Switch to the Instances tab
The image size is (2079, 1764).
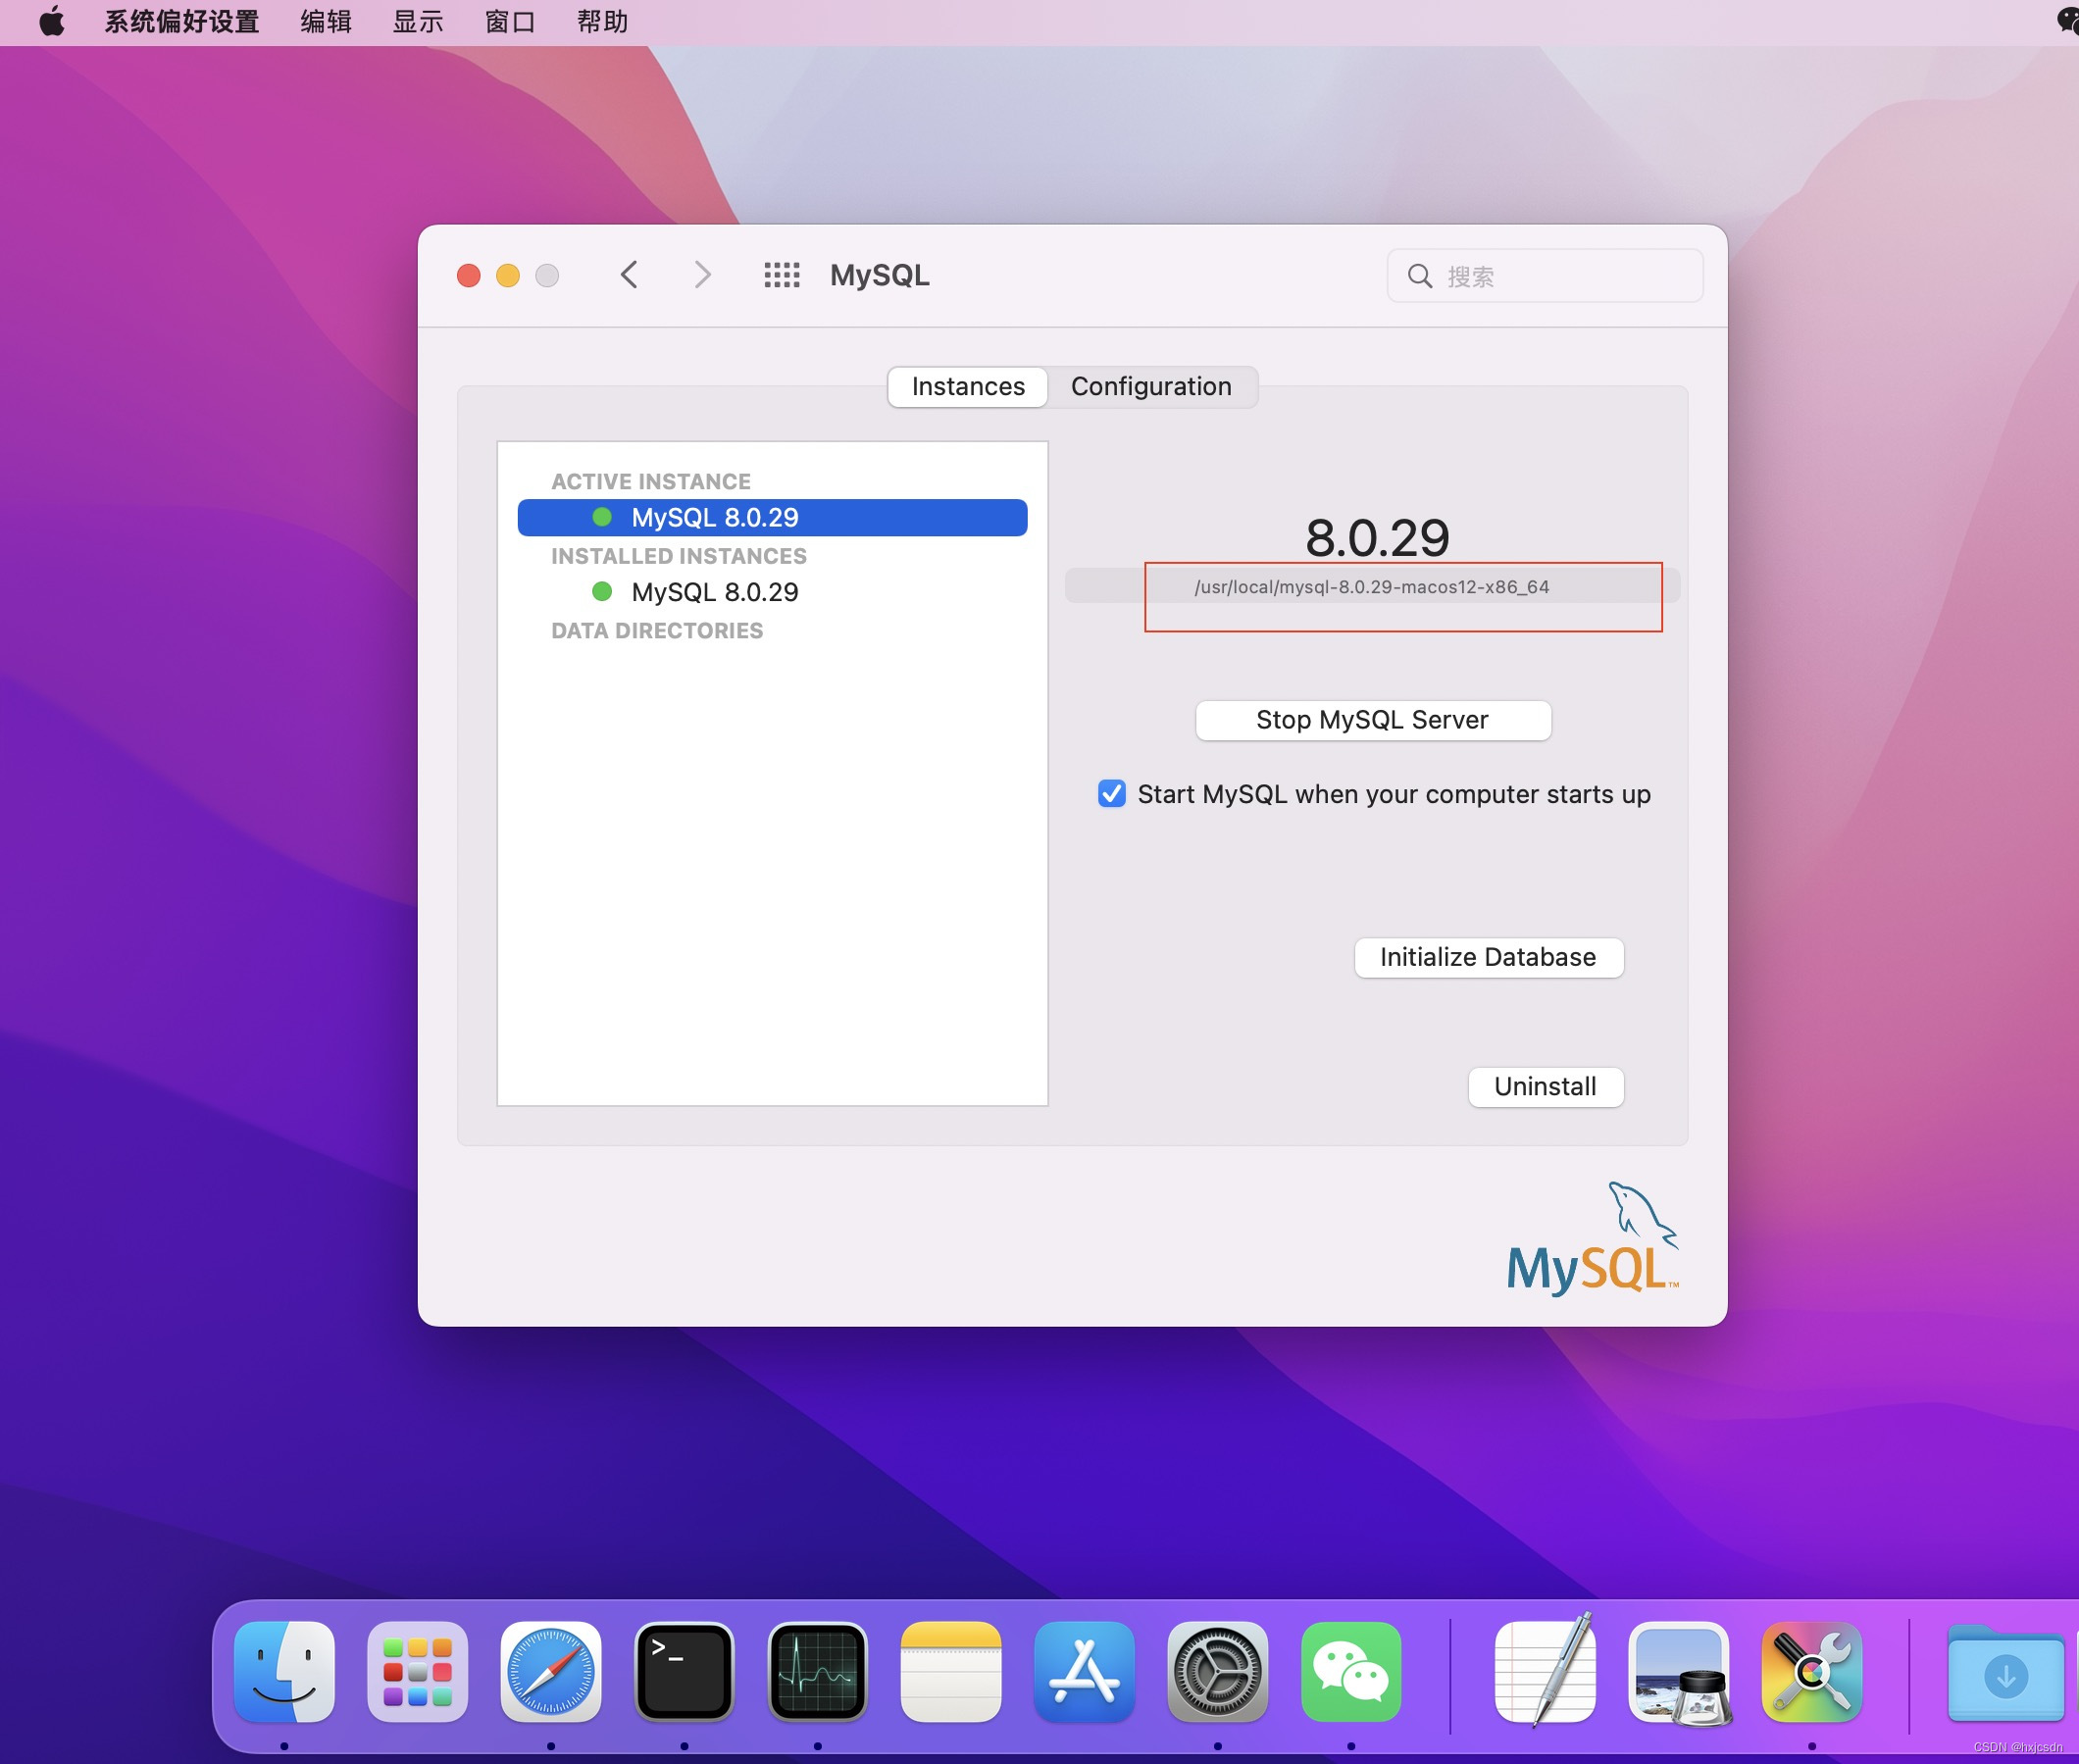point(966,387)
